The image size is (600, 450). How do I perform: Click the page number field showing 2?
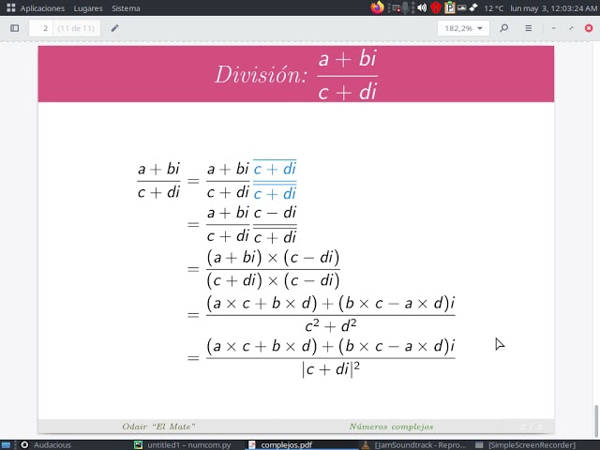[41, 28]
